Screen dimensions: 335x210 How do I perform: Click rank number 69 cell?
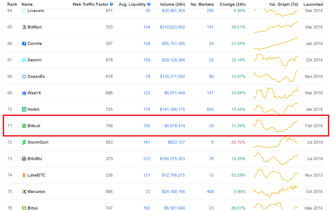[x=10, y=93]
